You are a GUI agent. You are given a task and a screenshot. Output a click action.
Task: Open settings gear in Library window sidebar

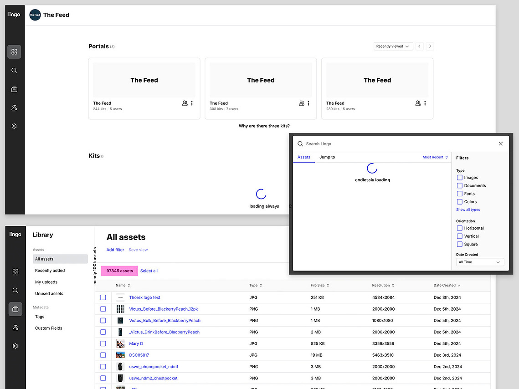[x=15, y=346]
